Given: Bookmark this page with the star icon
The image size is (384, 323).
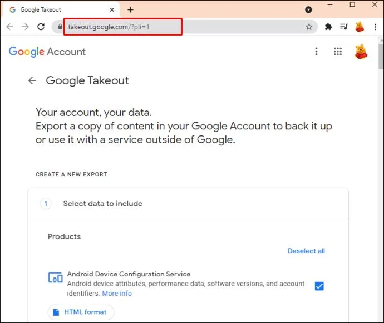Looking at the screenshot, I should tap(309, 27).
